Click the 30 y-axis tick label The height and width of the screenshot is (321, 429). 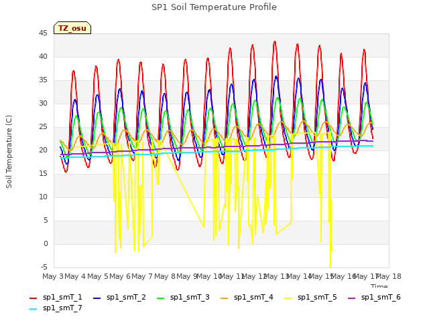click(43, 104)
